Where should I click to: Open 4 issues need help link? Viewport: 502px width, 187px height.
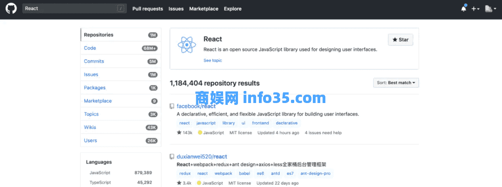pyautogui.click(x=323, y=133)
